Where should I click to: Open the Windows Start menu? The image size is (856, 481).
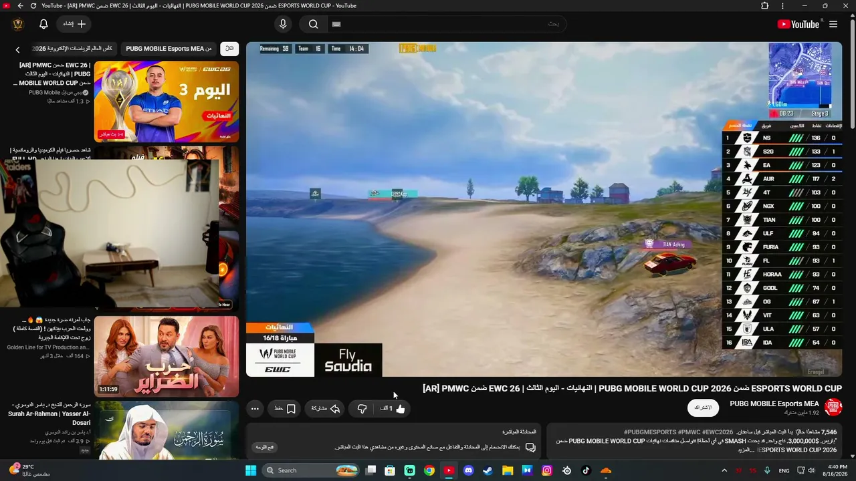click(x=251, y=470)
